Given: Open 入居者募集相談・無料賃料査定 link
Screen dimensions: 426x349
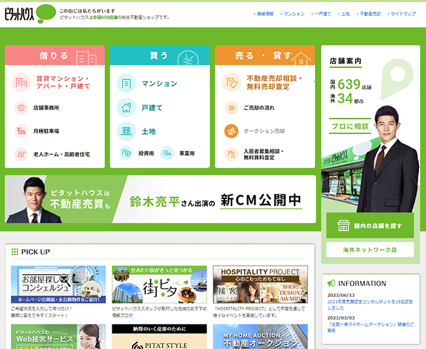Looking at the screenshot, I should 263,155.
